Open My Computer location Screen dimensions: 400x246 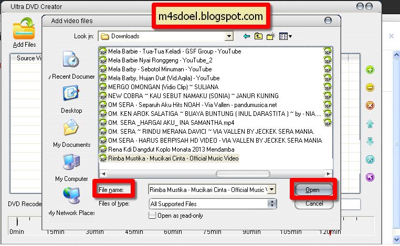[71, 168]
